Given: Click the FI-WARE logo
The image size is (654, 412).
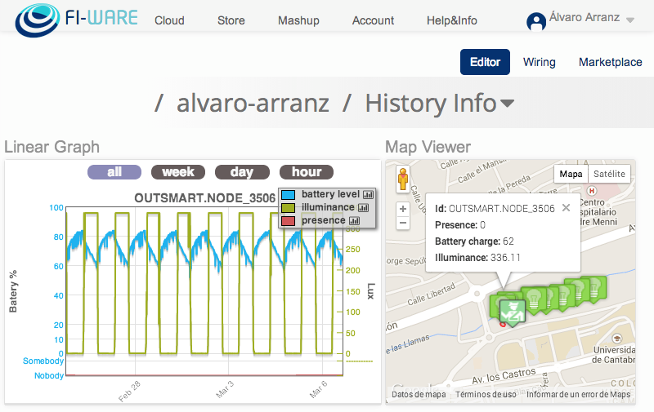Looking at the screenshot, I should point(76,19).
